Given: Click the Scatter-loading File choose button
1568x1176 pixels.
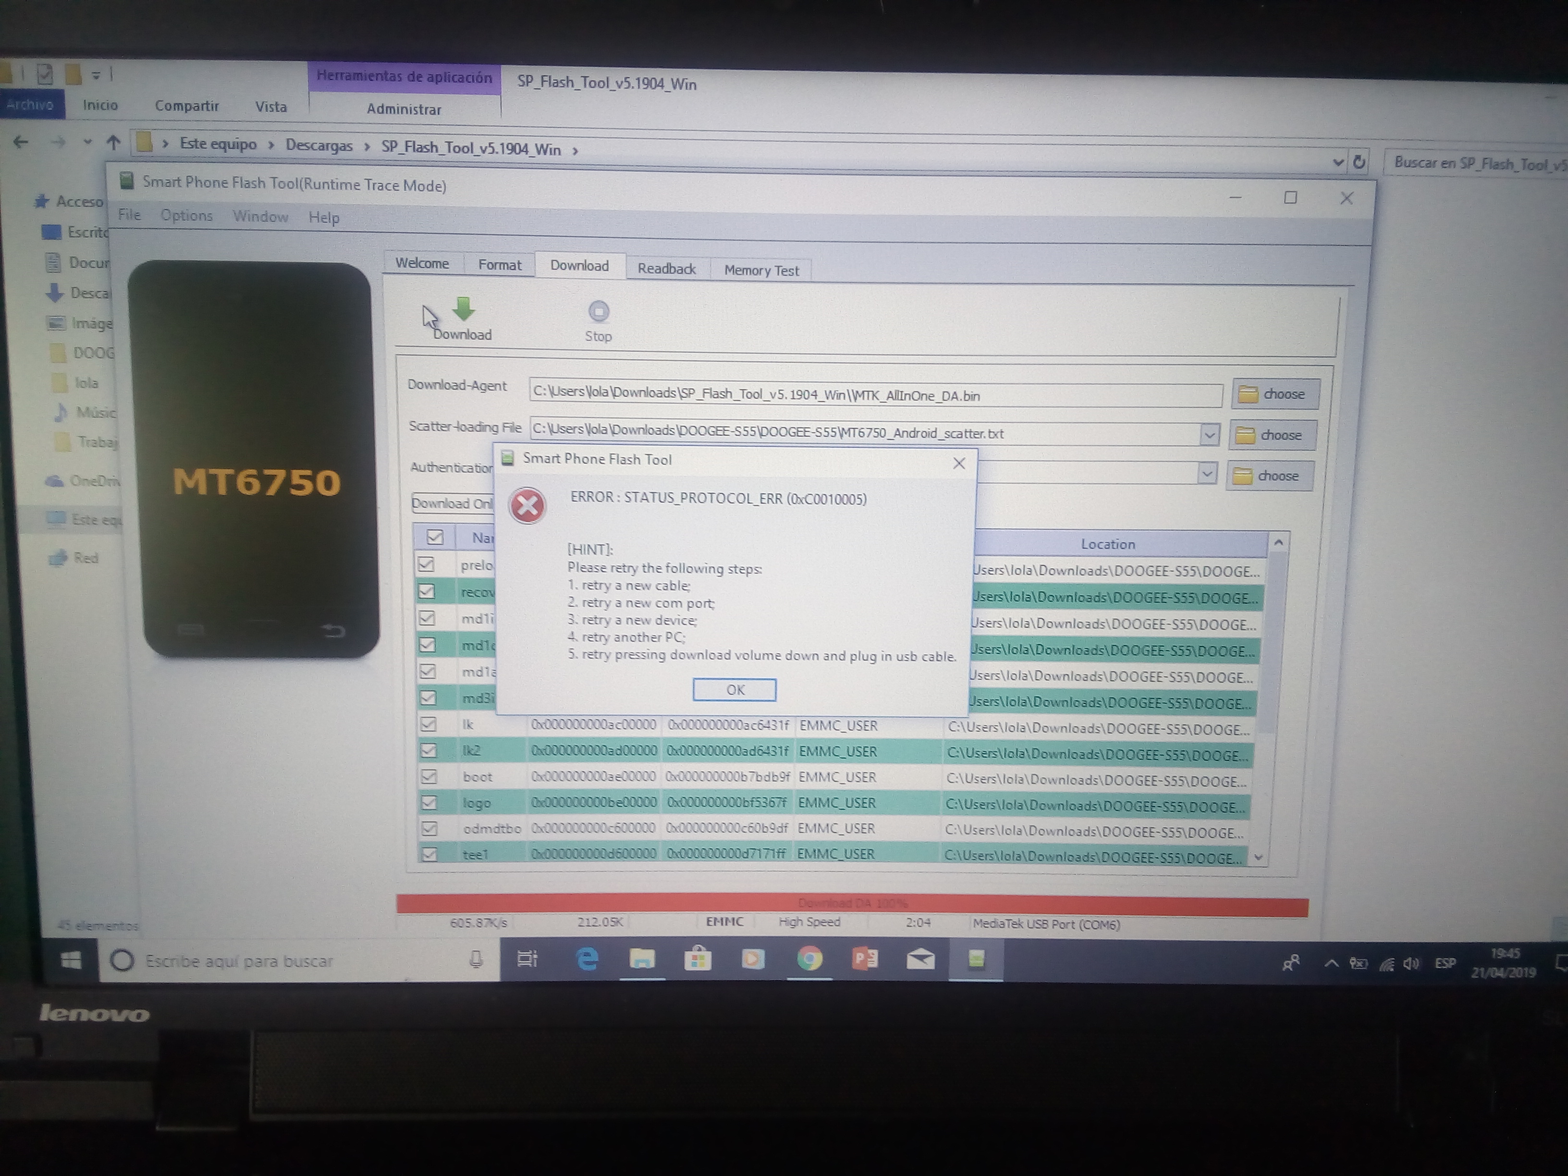Looking at the screenshot, I should coord(1273,435).
